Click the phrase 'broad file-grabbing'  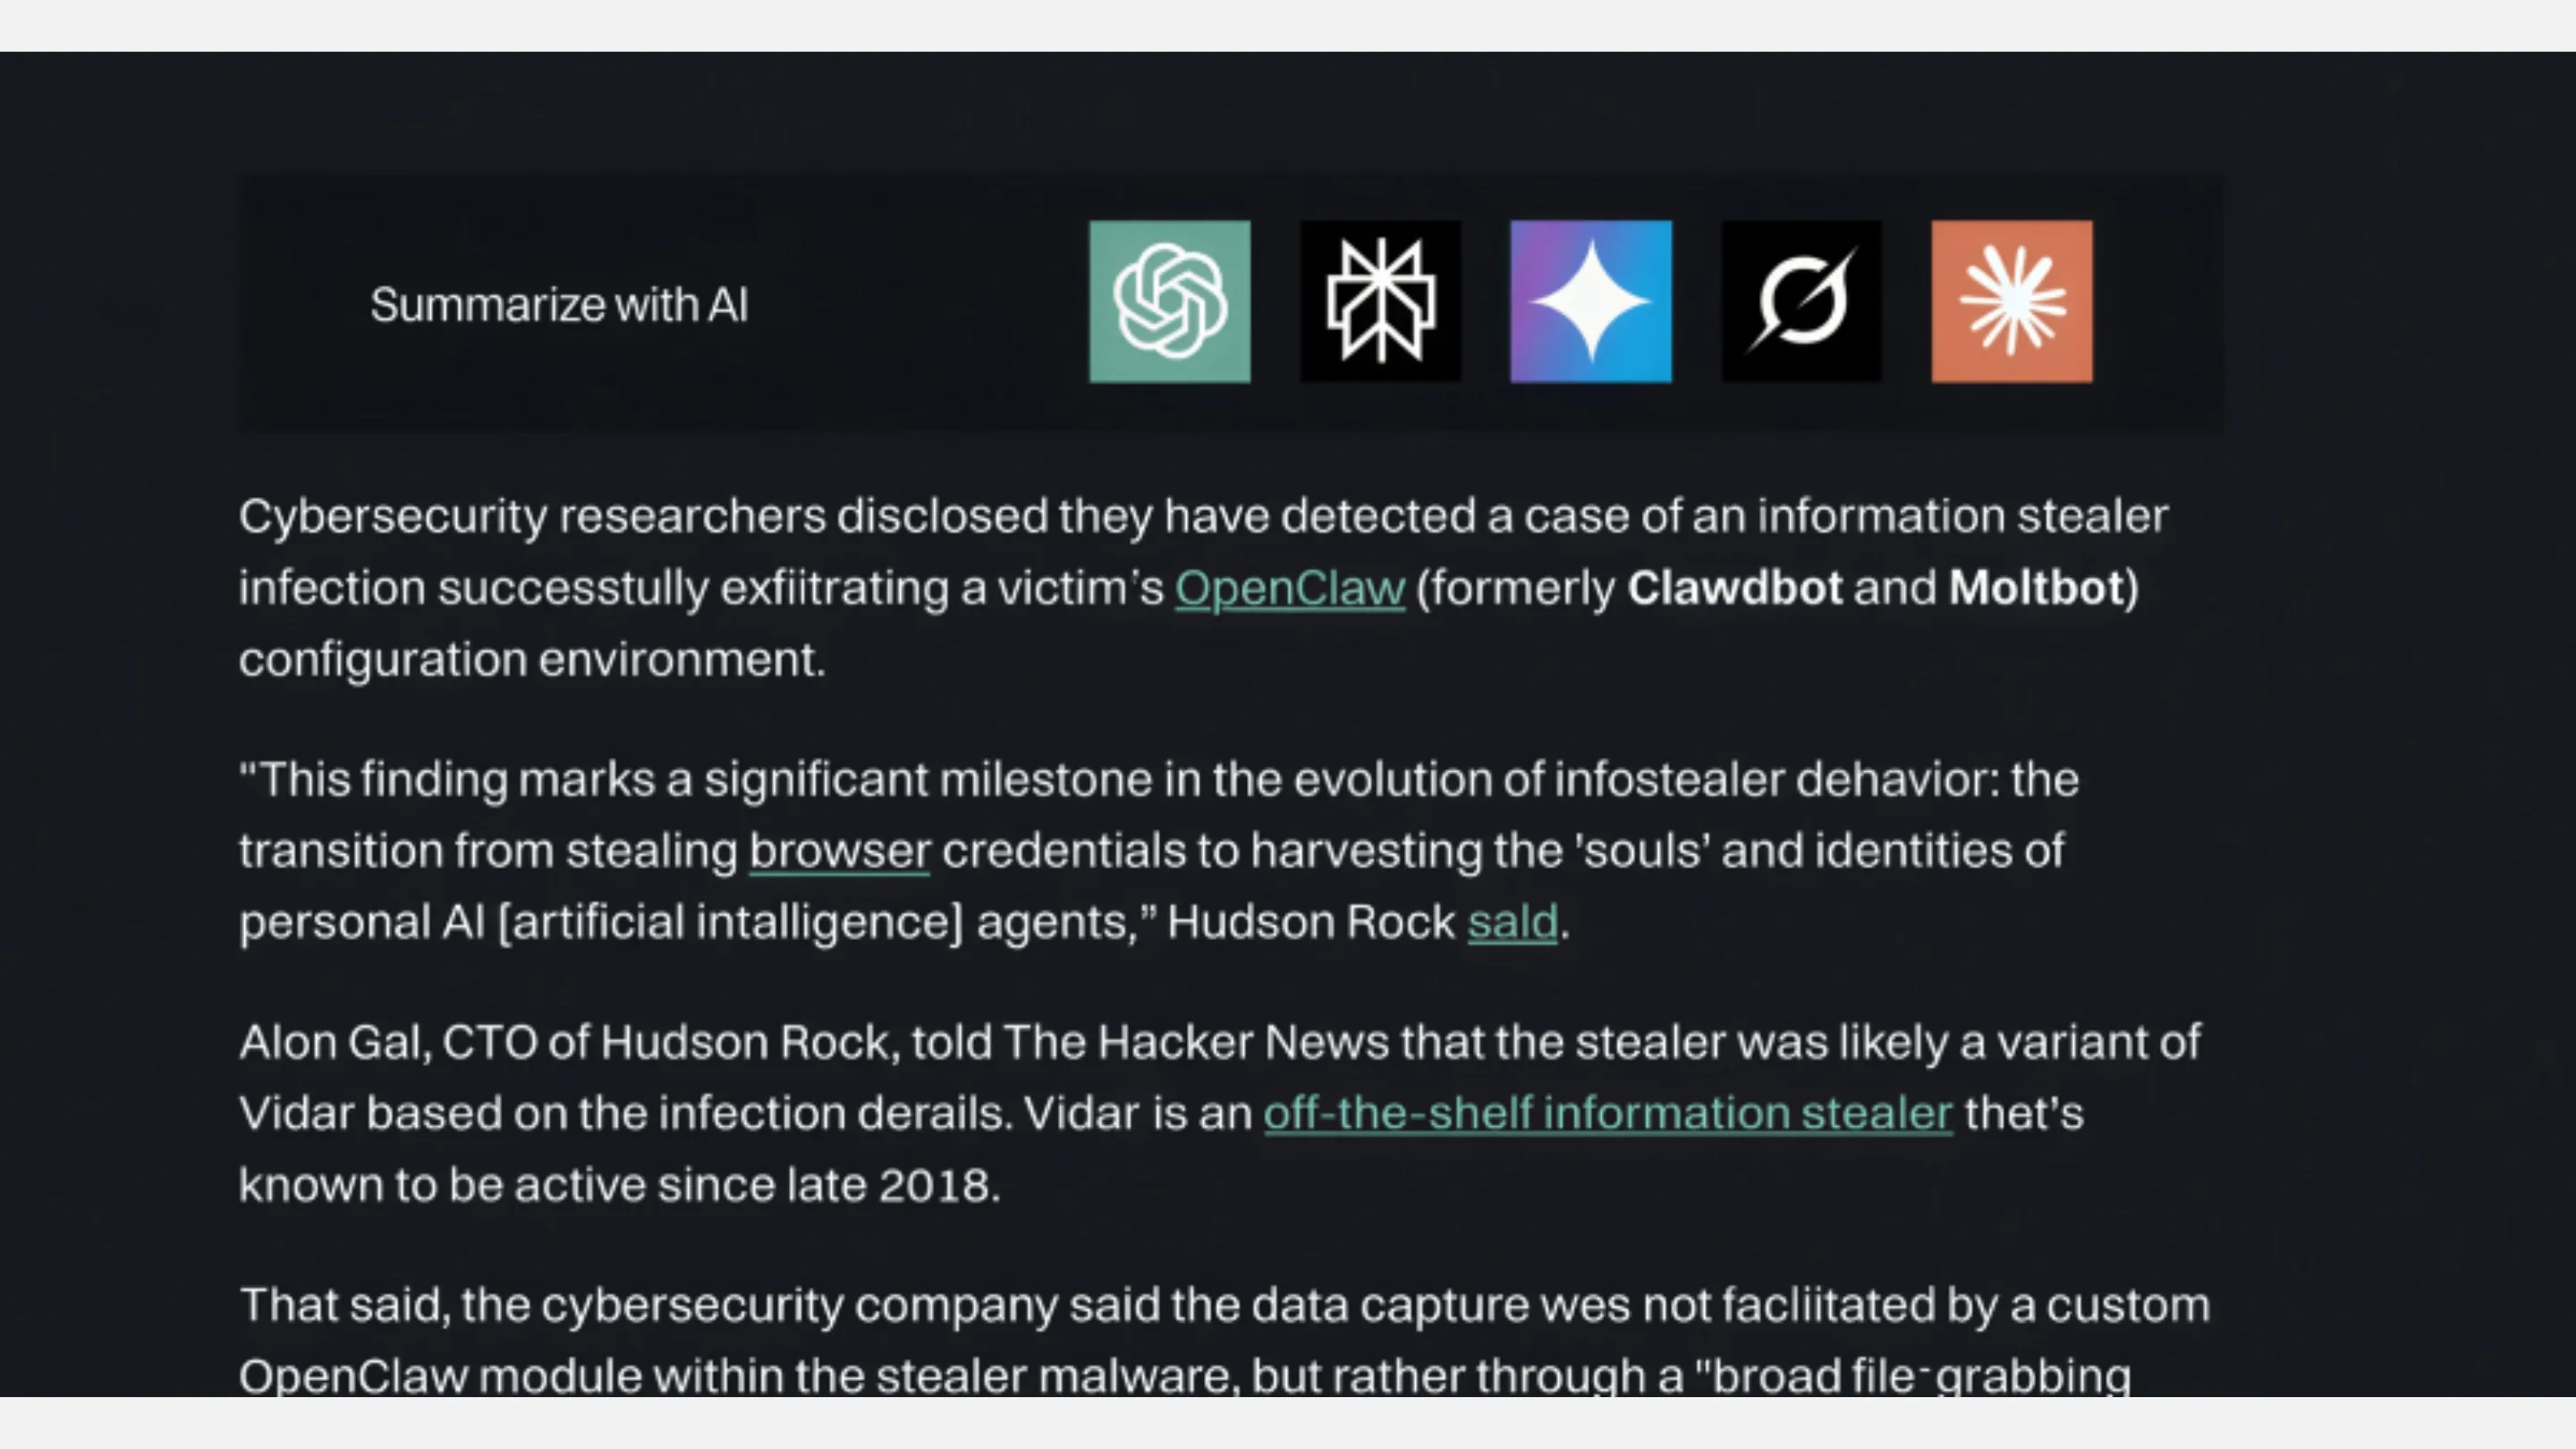pyautogui.click(x=1920, y=1376)
